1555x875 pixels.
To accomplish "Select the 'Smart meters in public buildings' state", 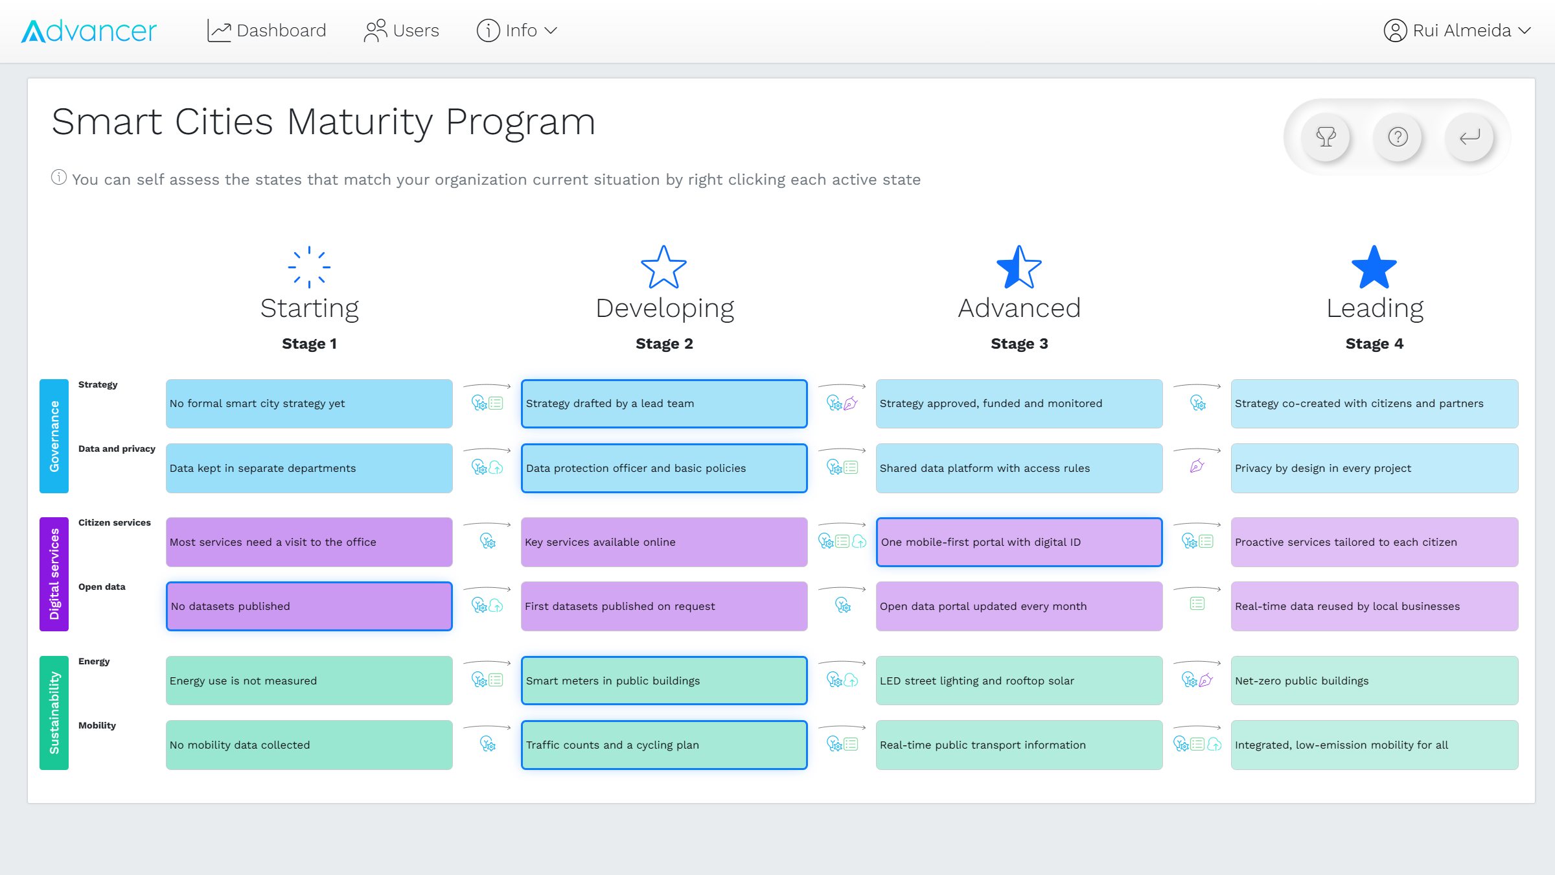I will (664, 681).
